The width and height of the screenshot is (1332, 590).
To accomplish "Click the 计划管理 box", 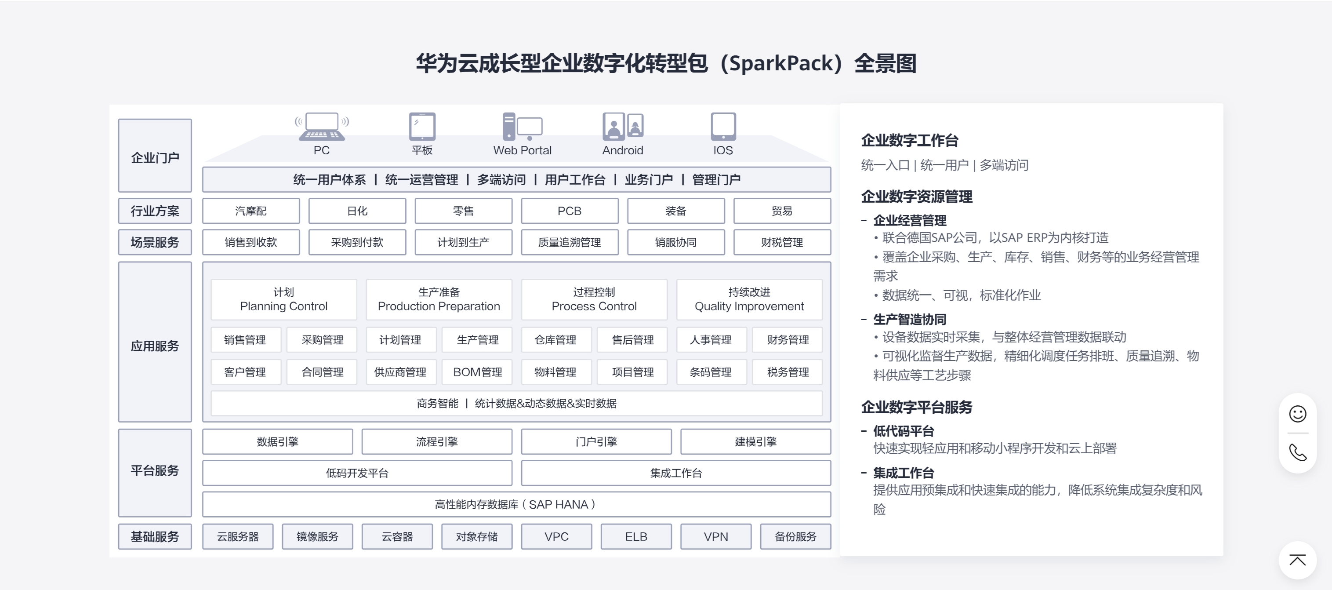I will 400,339.
